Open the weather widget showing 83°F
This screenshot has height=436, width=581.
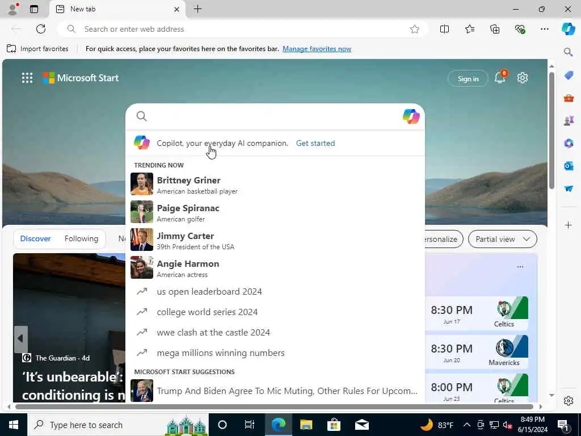437,425
